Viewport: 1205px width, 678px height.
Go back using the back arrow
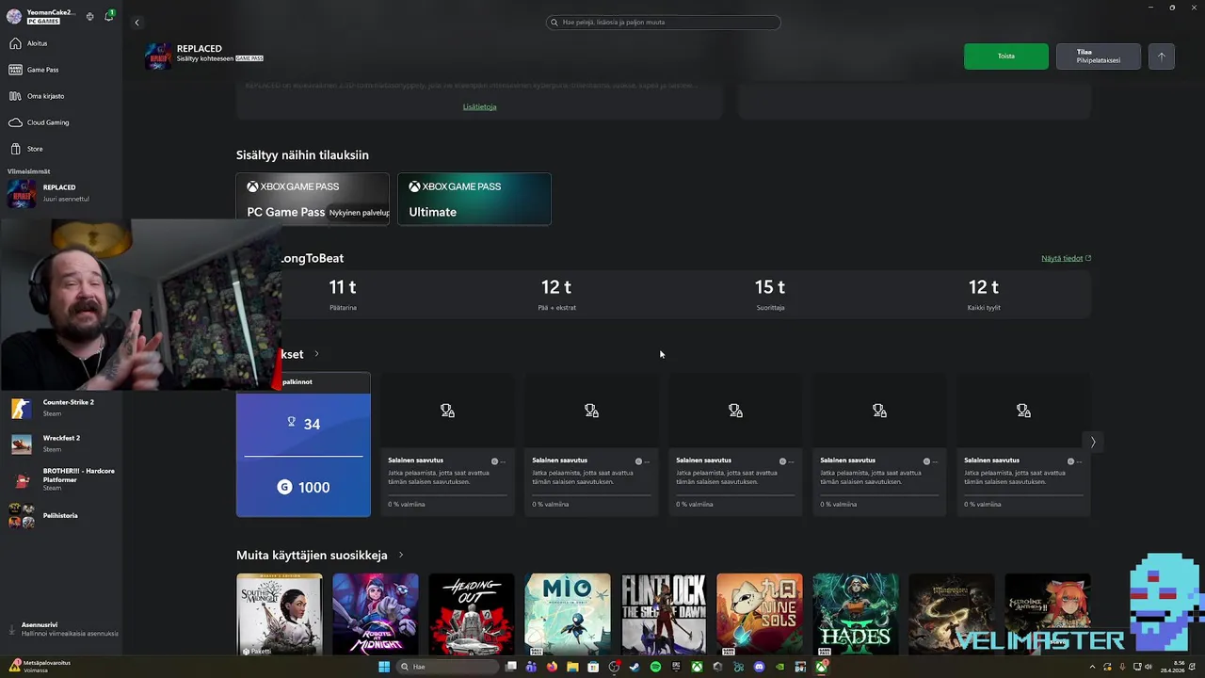(137, 23)
